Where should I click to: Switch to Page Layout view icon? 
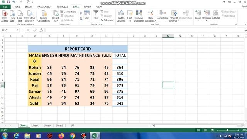[205, 130]
